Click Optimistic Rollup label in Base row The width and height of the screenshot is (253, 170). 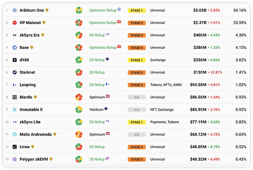click(102, 48)
